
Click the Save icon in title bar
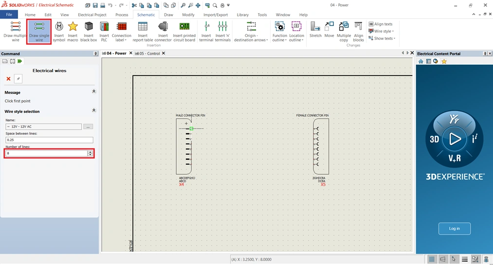coord(95,5)
